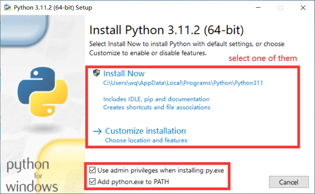The width and height of the screenshot is (315, 194).
Task: Close the Python 3.11.2 Setup window
Action: [x=303, y=8]
